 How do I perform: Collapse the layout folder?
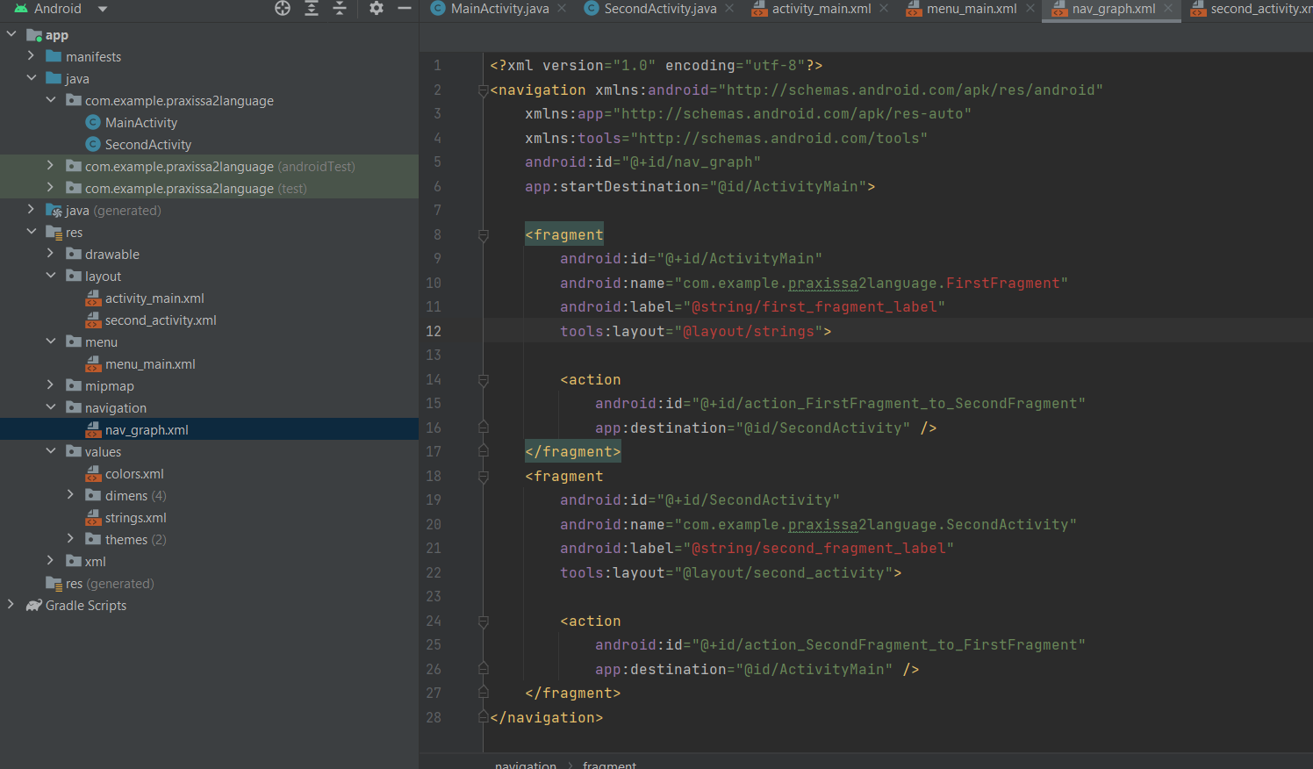pos(51,276)
